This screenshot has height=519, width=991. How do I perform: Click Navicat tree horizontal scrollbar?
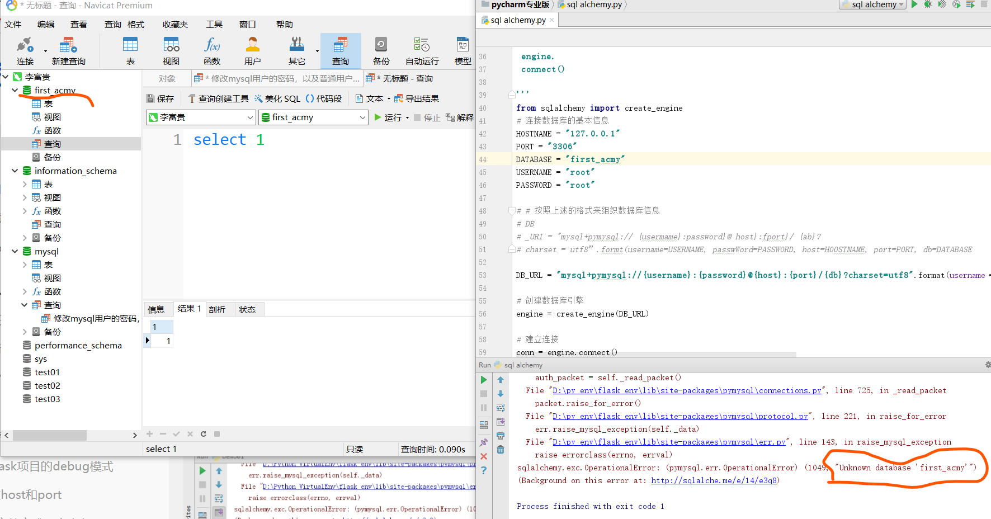point(49,435)
